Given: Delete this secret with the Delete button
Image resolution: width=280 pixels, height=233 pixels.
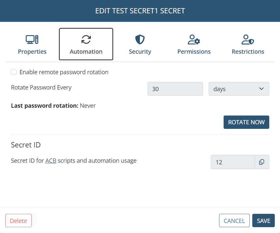Looking at the screenshot, I should 19,221.
